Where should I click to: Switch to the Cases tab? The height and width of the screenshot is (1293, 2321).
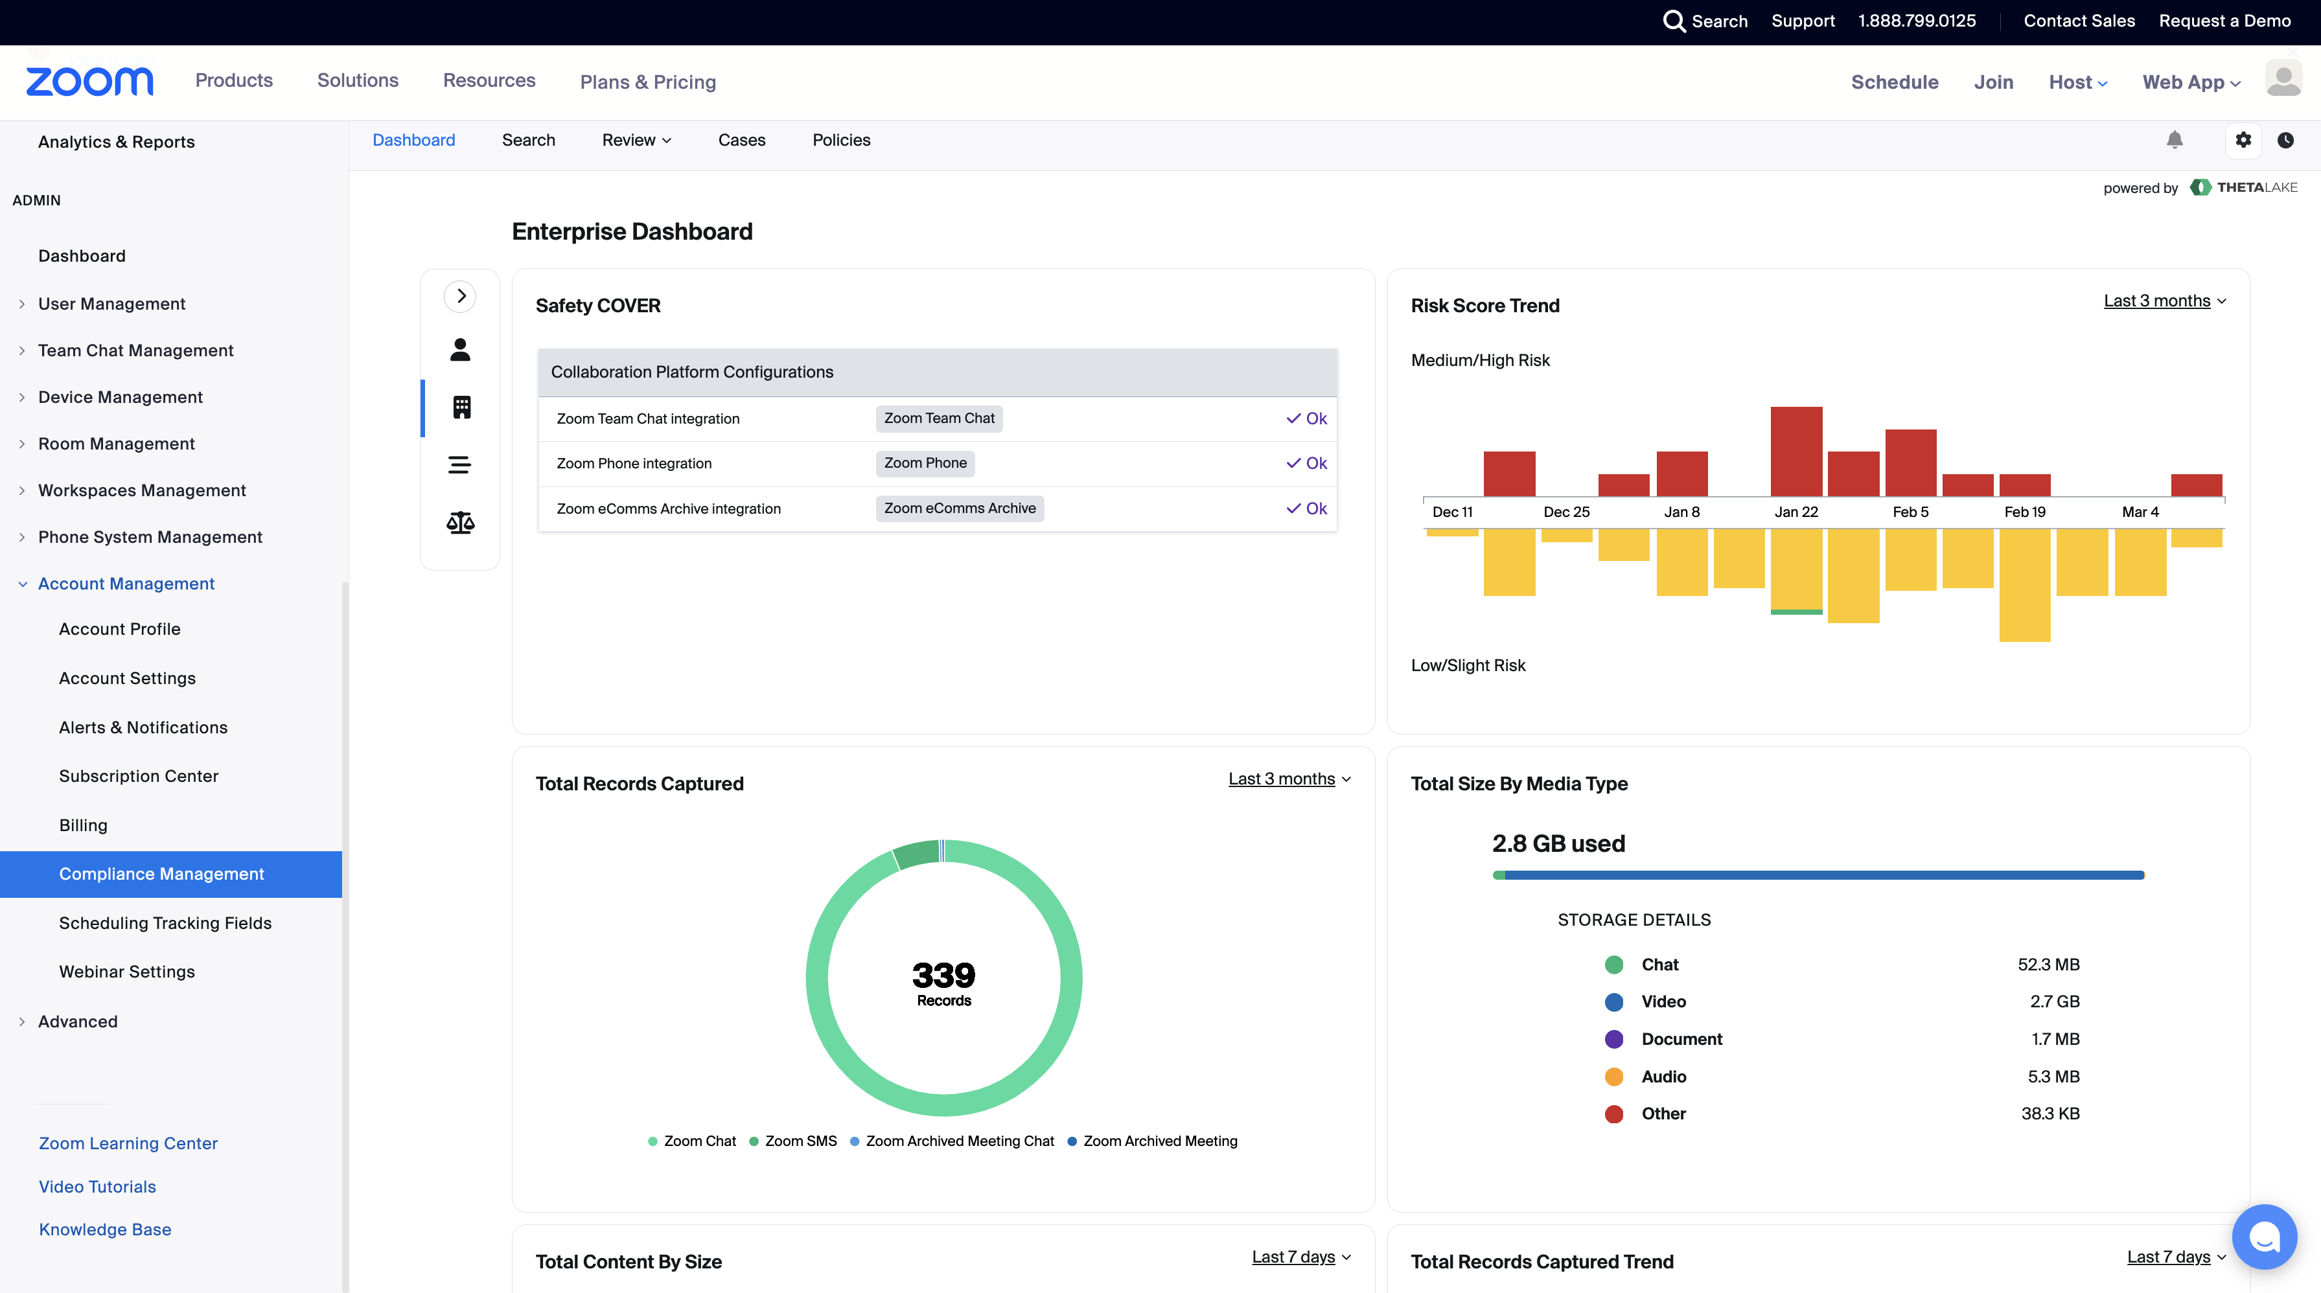point(741,141)
